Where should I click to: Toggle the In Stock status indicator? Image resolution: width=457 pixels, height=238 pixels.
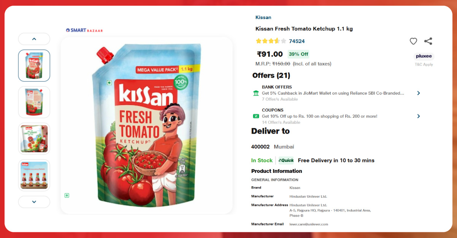pos(262,160)
